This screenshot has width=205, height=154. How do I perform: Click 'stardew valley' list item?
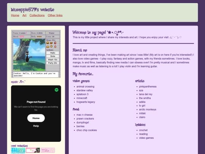pos(85,90)
